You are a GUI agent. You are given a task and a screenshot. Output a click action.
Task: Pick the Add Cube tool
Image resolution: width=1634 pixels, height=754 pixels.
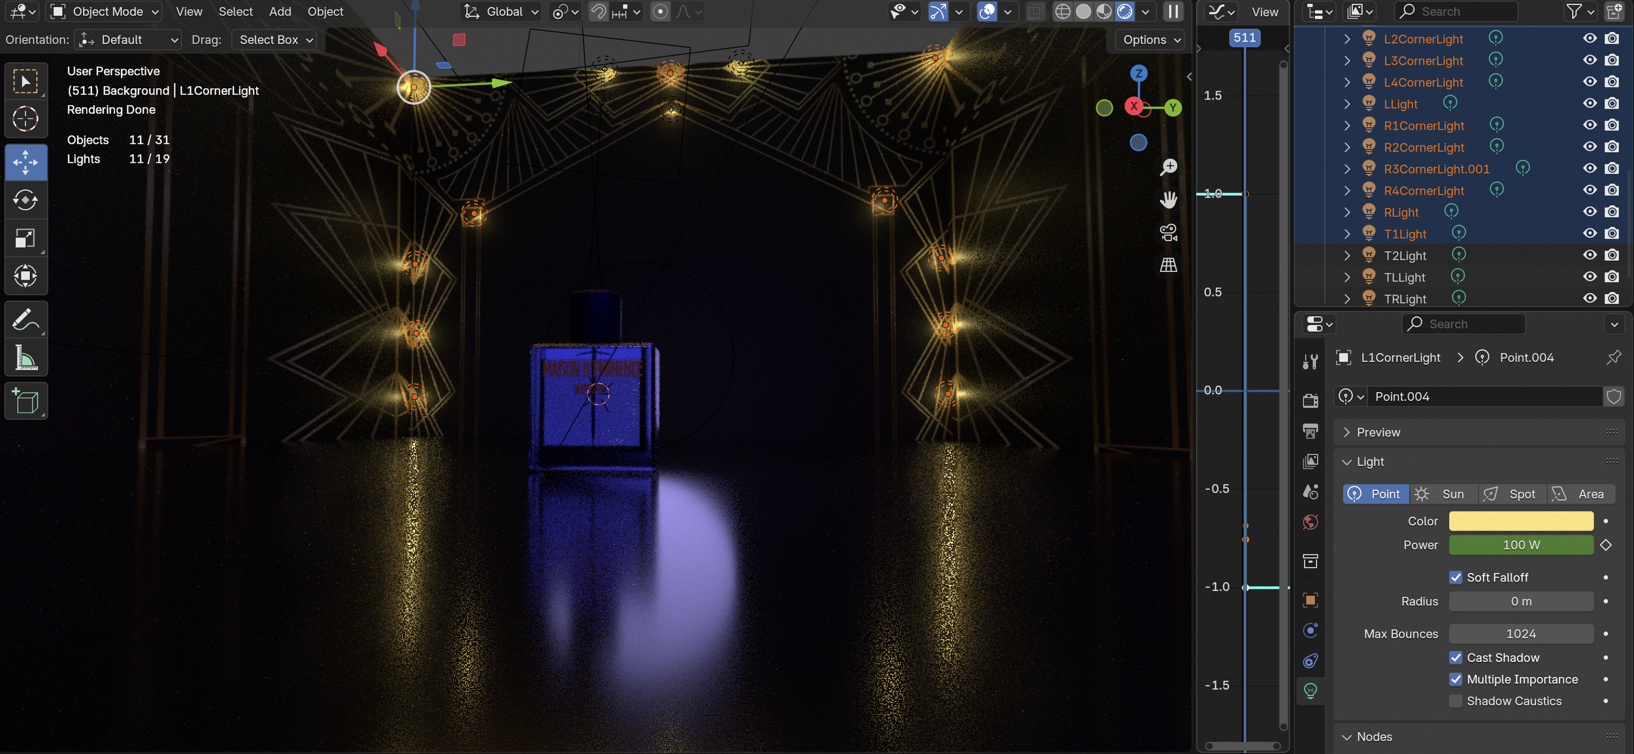click(25, 401)
